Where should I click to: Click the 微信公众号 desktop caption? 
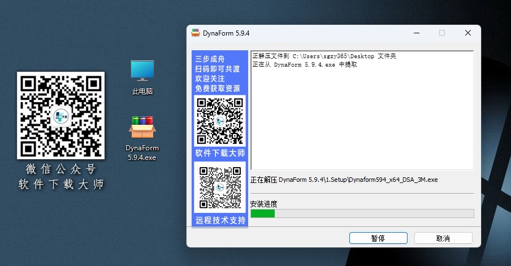pyautogui.click(x=61, y=169)
